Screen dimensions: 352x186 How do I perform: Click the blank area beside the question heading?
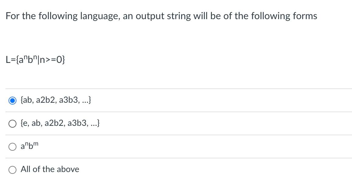334,16
